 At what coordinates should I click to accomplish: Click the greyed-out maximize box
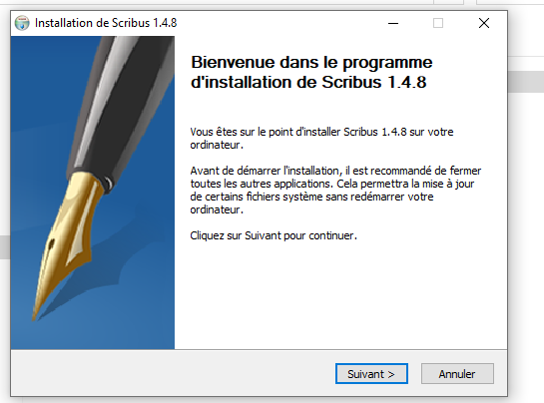click(x=438, y=23)
